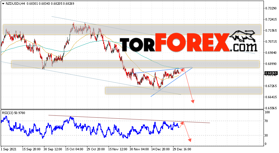Click the 0.65565 price axis label
The height and width of the screenshot is (153, 279).
coord(271,108)
